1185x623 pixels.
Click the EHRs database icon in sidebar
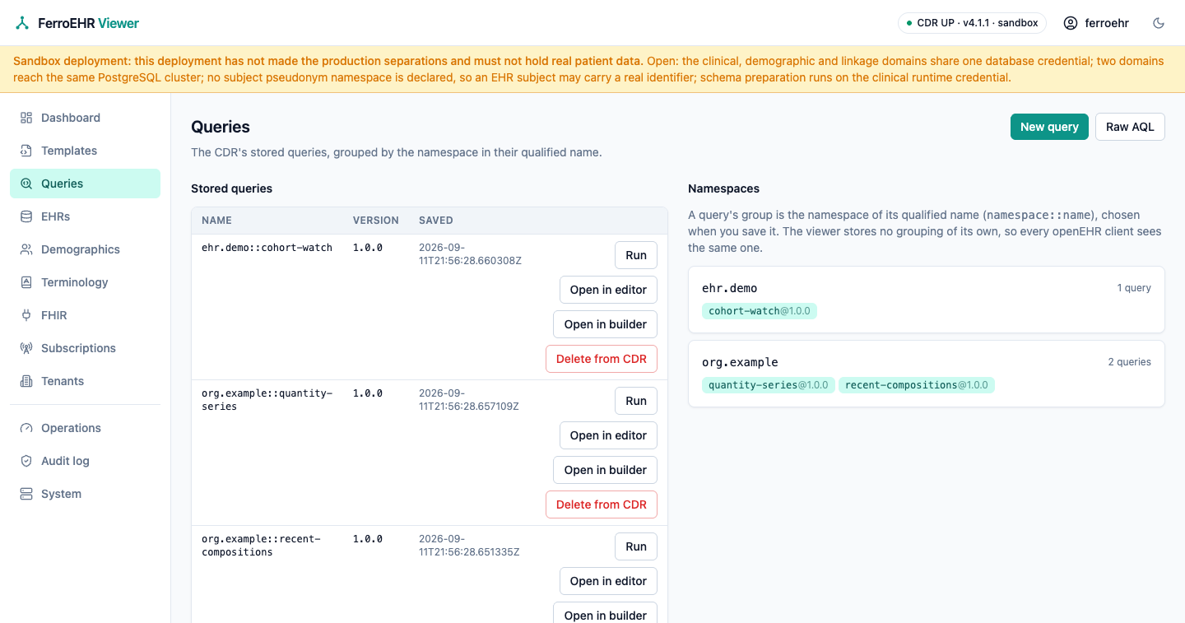point(26,216)
